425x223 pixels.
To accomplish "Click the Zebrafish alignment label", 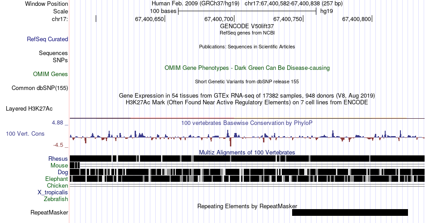I will (x=56, y=199).
